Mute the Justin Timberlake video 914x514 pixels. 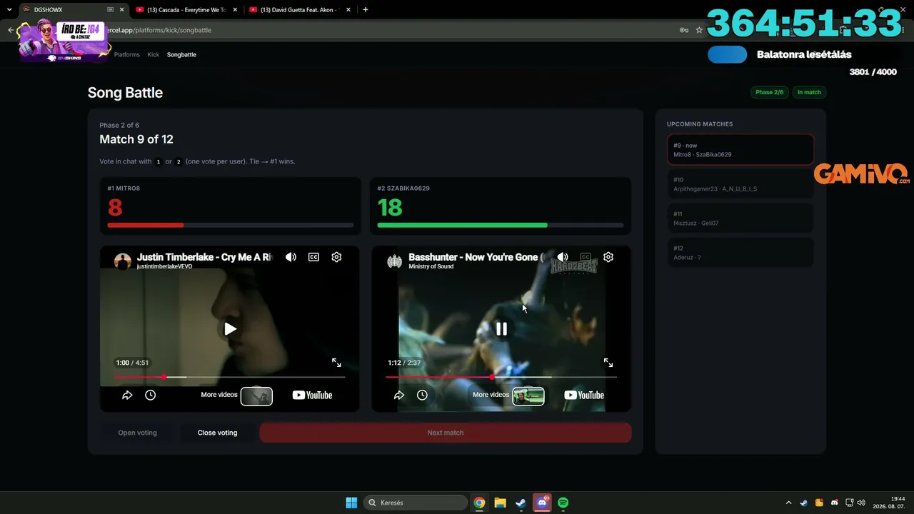click(291, 257)
